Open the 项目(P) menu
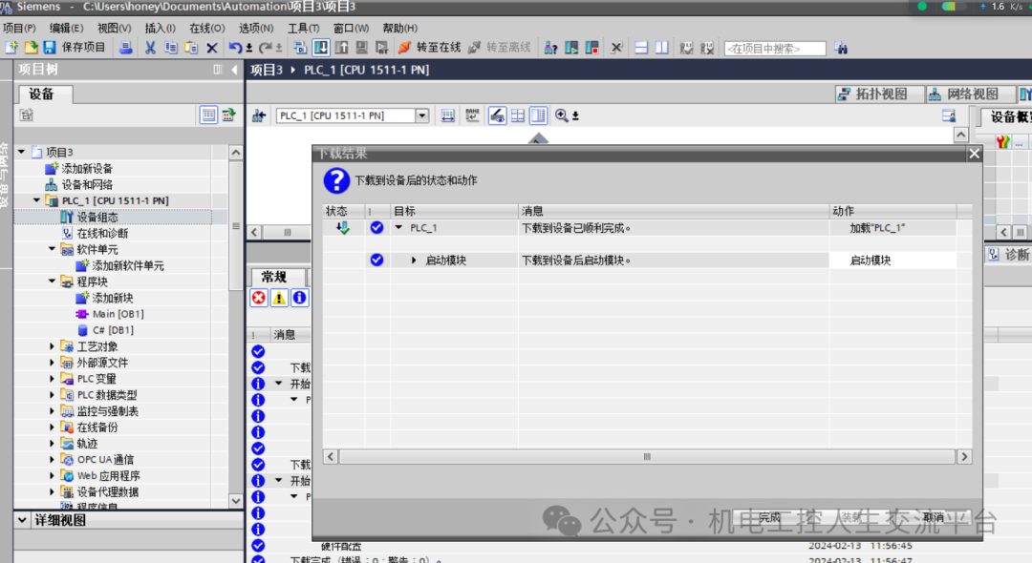The image size is (1032, 563). tap(19, 28)
